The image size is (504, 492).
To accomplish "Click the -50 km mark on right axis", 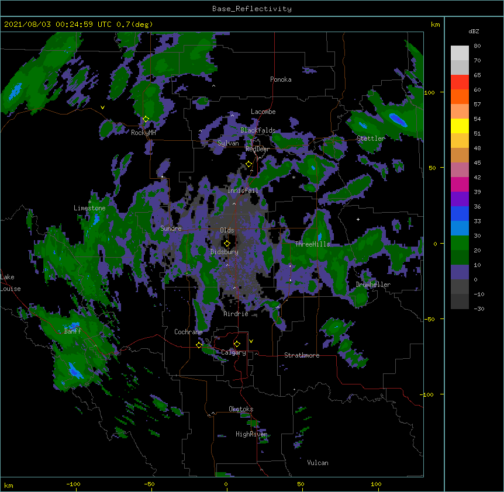I will click(429, 319).
